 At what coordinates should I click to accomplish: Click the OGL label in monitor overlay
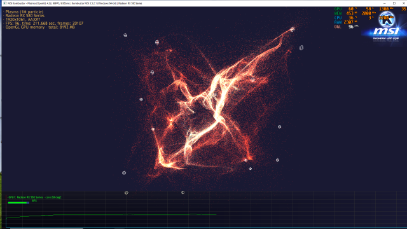click(338, 27)
